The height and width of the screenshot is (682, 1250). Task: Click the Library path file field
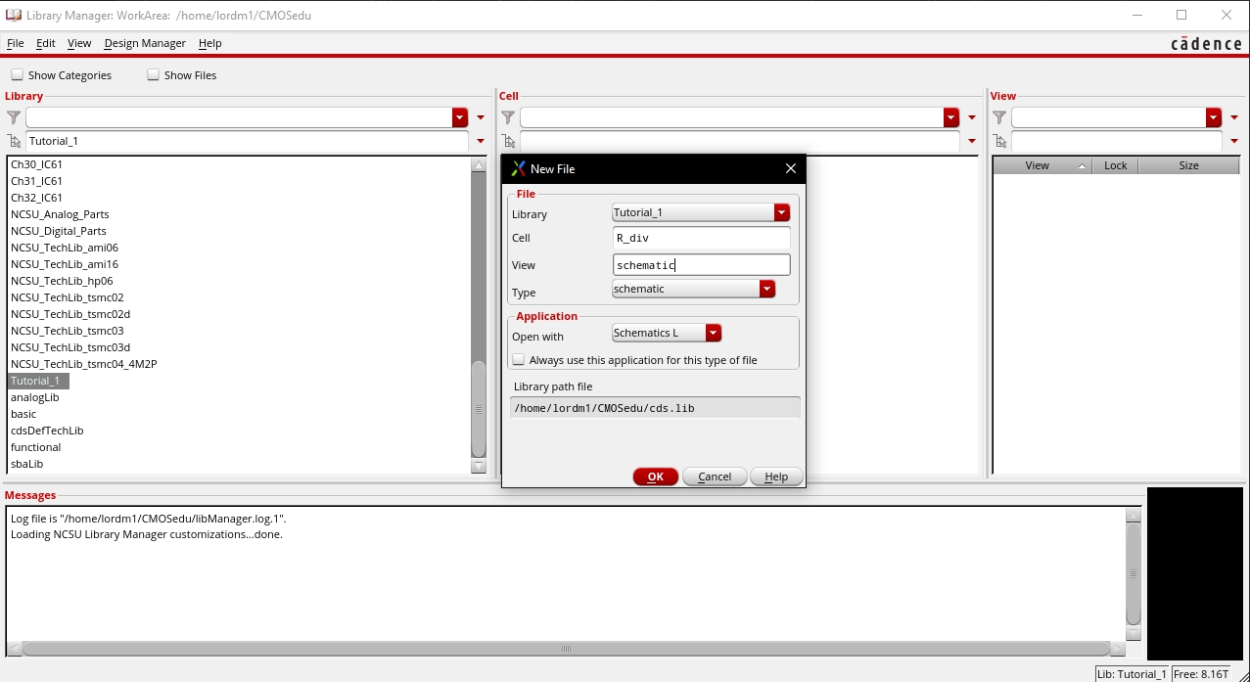pos(655,408)
